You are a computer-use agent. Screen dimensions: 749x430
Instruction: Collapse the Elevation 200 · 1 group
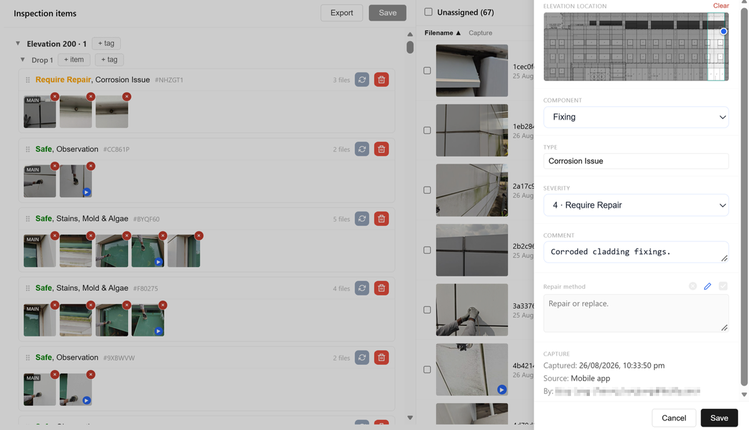[x=17, y=44]
